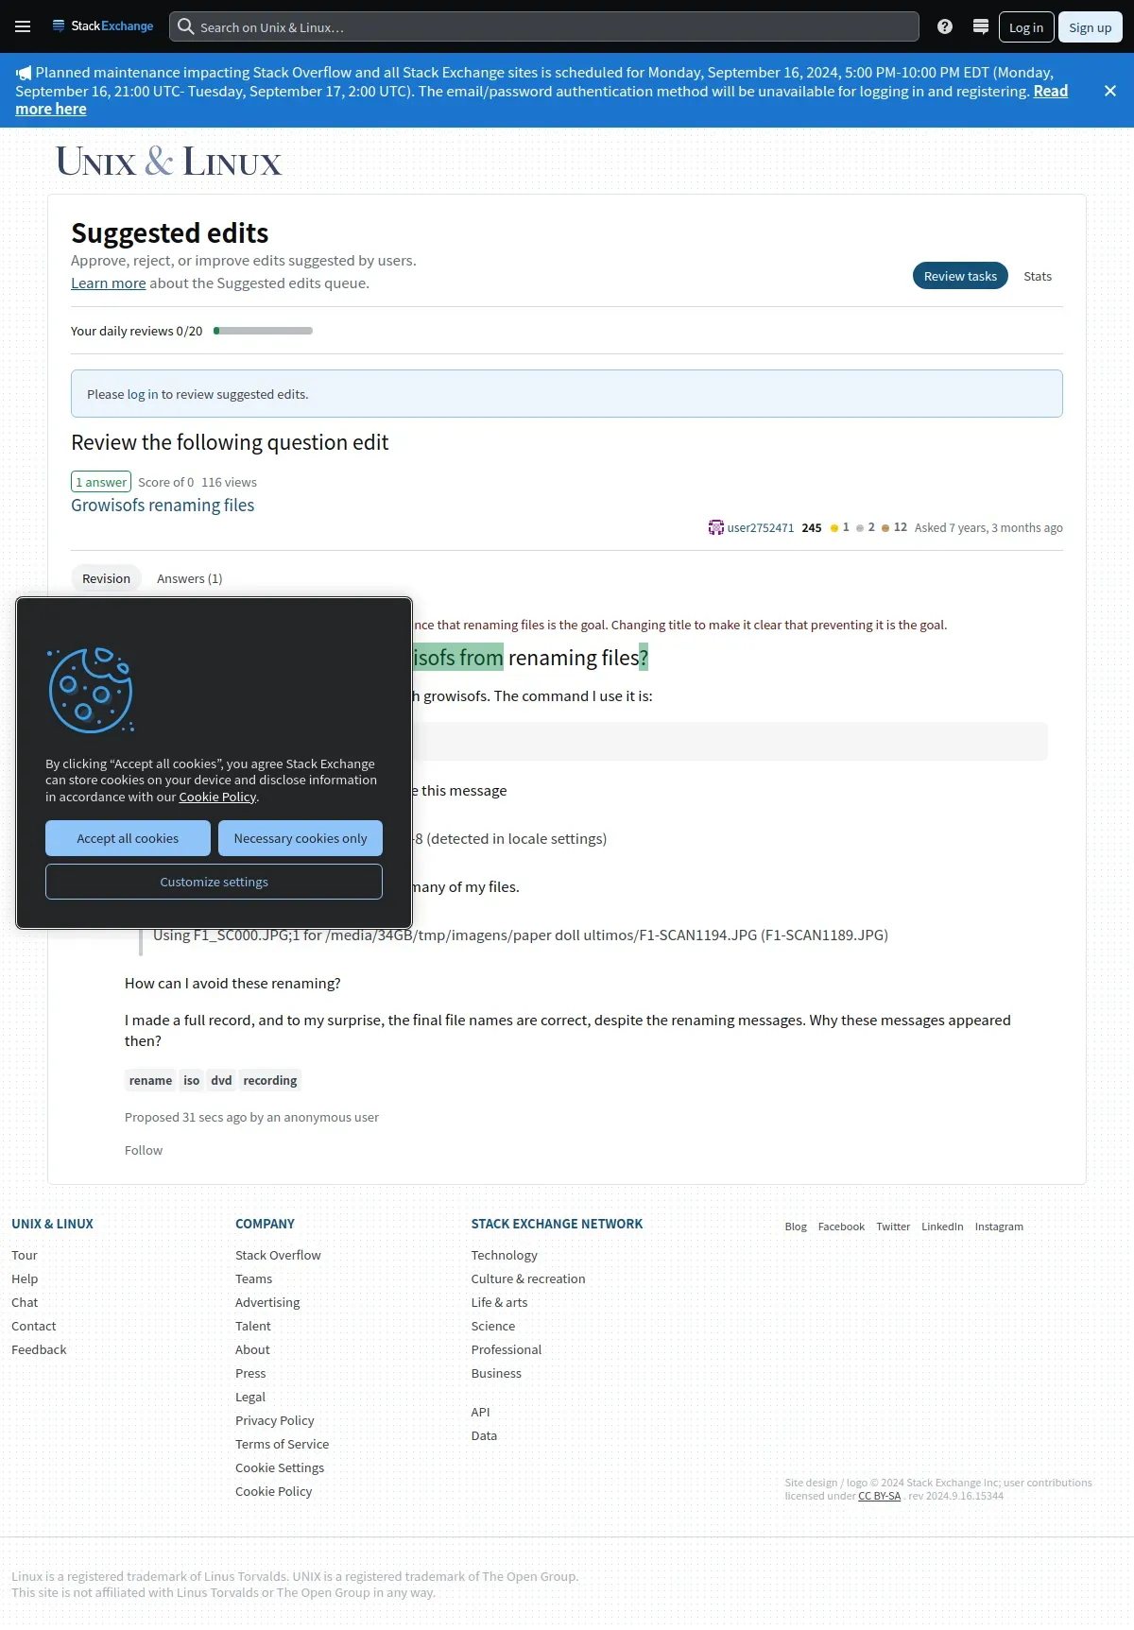Focus the Search on Unix & Linux field

pyautogui.click(x=544, y=26)
